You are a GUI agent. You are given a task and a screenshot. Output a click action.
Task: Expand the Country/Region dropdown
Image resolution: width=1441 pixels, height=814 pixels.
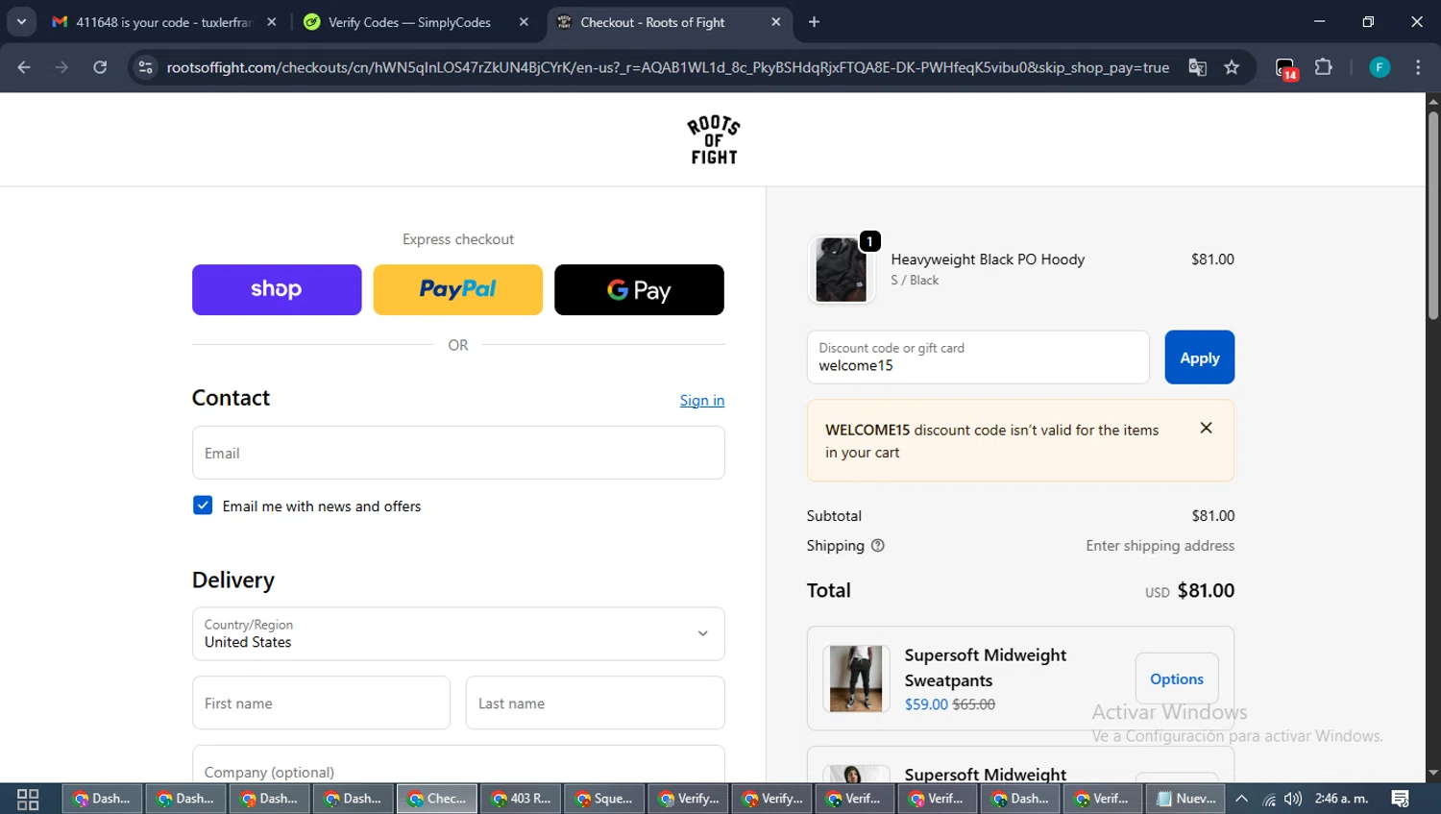click(458, 633)
